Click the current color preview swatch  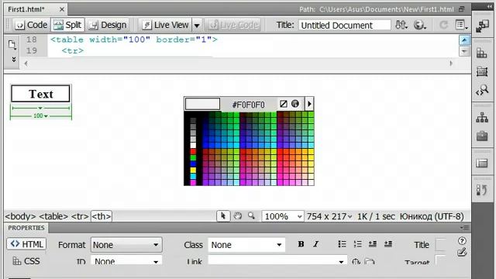pos(202,104)
